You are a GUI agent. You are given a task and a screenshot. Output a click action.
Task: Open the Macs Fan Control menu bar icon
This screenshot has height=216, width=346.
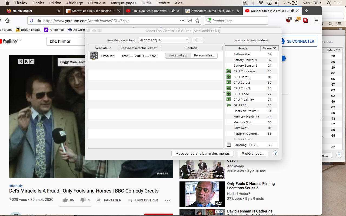[x=245, y=3]
